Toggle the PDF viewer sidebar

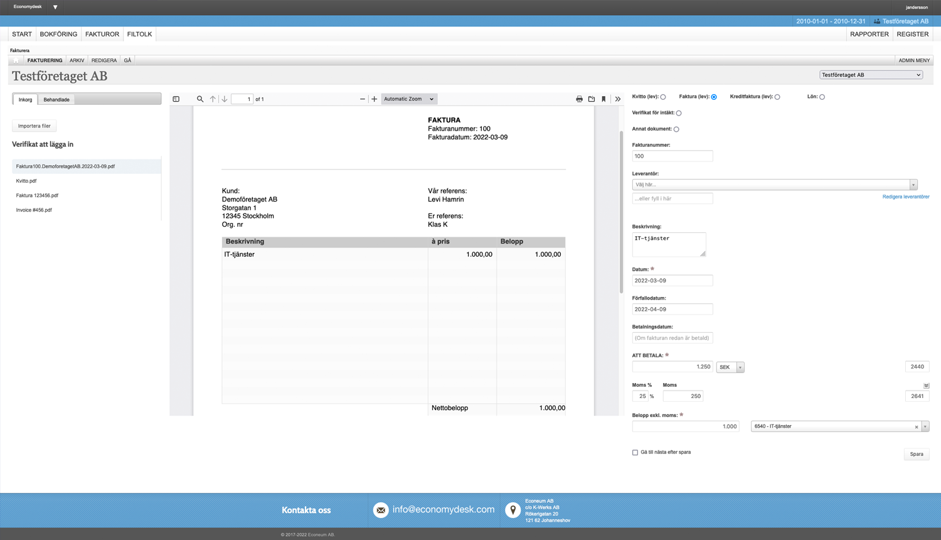coord(176,99)
